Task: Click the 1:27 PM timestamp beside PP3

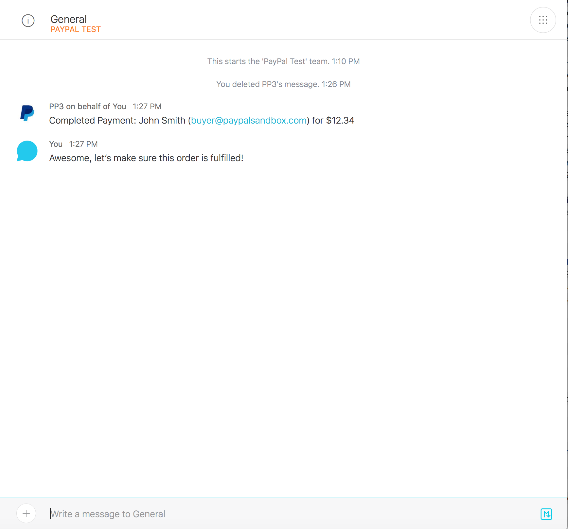Action: pos(147,107)
